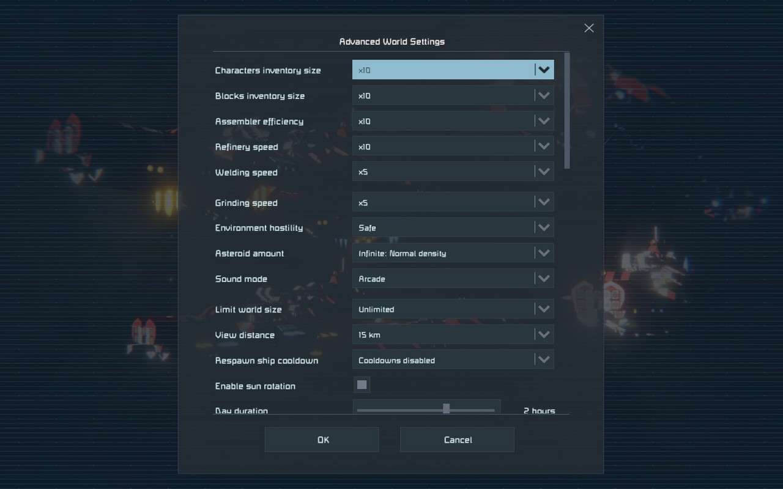783x489 pixels.
Task: Confirm settings with the OK button
Action: [x=322, y=440]
